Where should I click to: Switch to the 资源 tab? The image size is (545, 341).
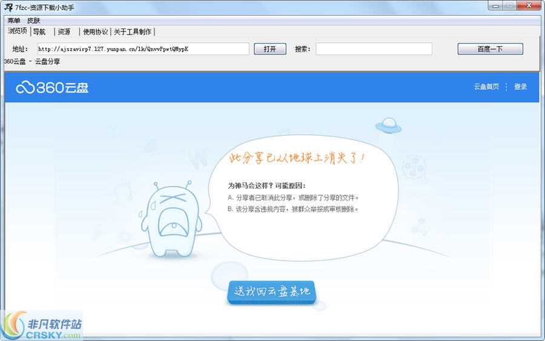(x=64, y=31)
